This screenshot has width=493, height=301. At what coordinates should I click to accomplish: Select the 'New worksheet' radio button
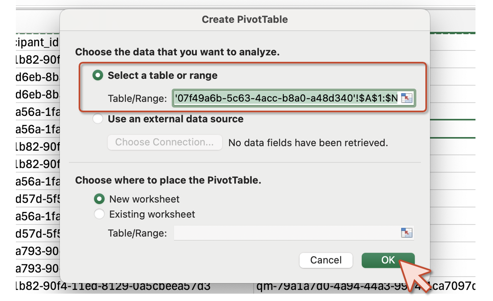[x=99, y=199]
